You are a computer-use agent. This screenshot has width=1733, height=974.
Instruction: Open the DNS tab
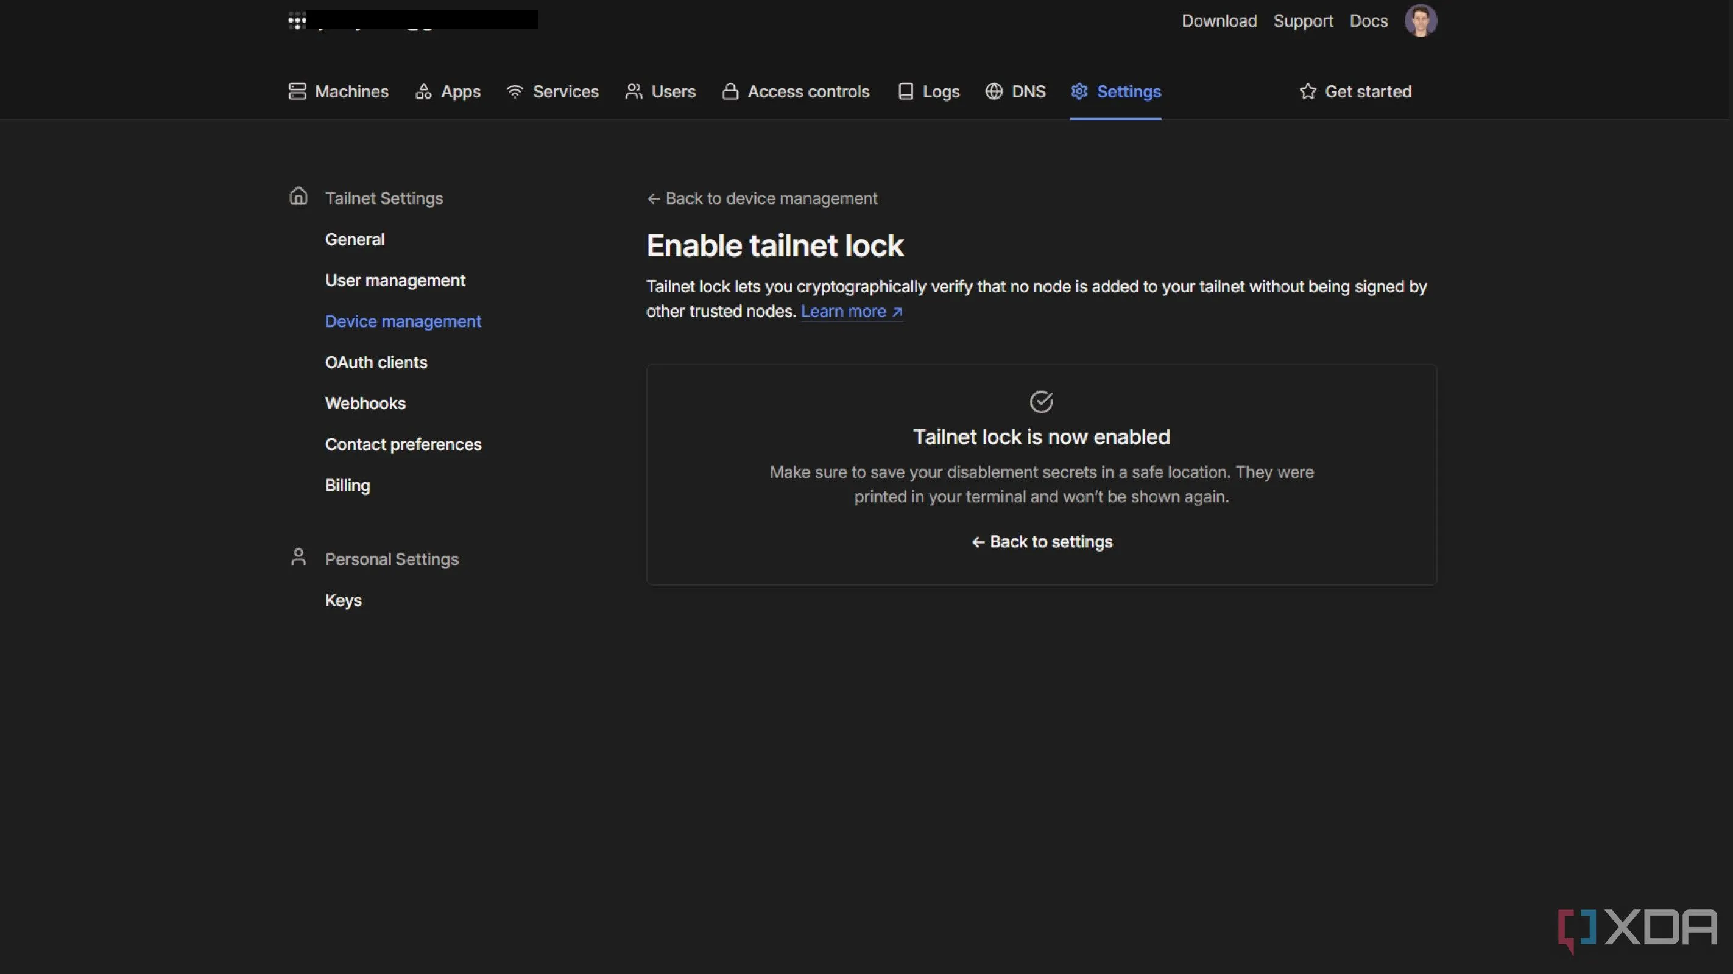coord(1015,91)
